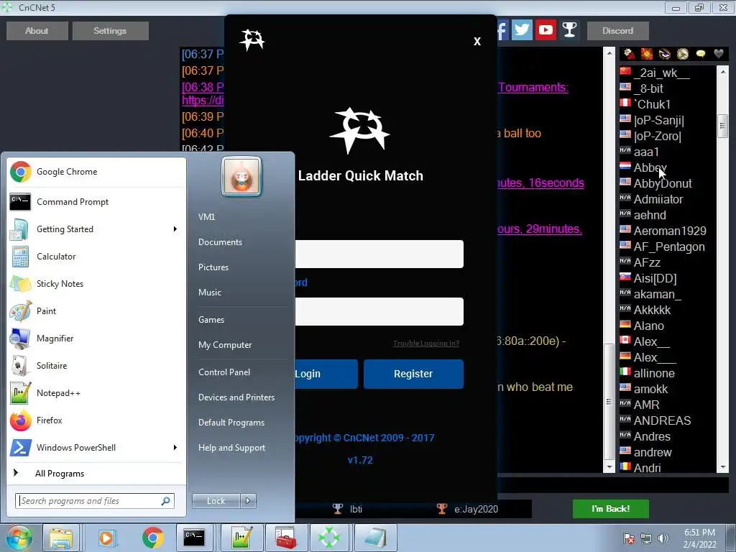The width and height of the screenshot is (736, 552).
Task: Click the user account picture in Start menu
Action: (x=241, y=177)
